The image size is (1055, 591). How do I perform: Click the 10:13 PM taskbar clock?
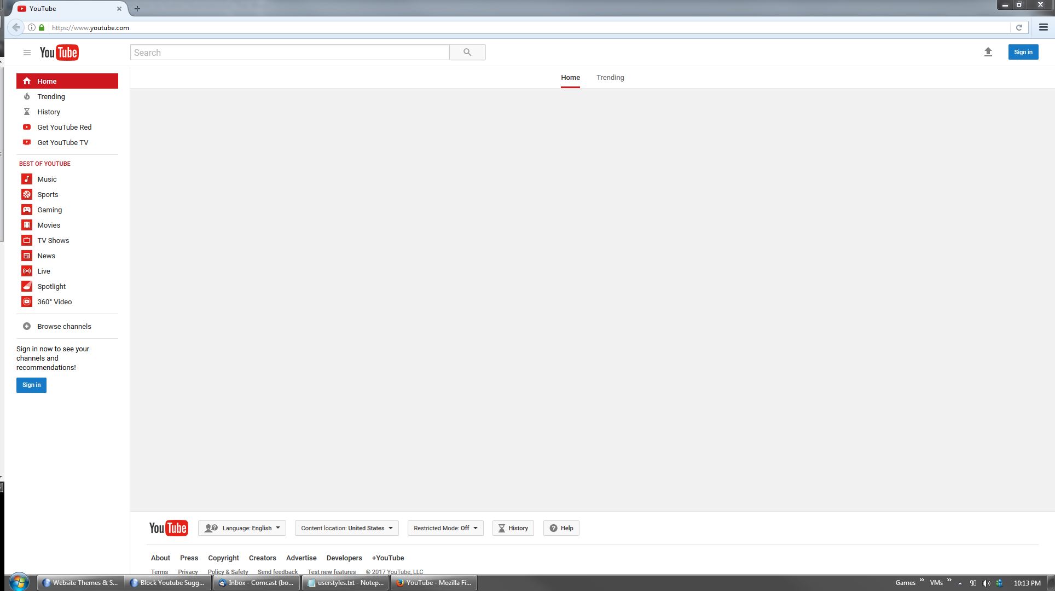coord(1027,583)
